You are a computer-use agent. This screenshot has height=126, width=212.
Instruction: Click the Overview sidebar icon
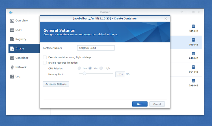12,21
